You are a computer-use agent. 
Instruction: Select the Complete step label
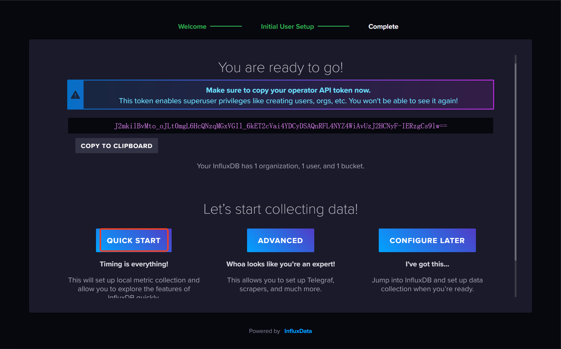point(383,26)
